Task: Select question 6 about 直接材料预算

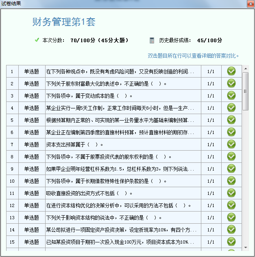Action: click(x=123, y=132)
